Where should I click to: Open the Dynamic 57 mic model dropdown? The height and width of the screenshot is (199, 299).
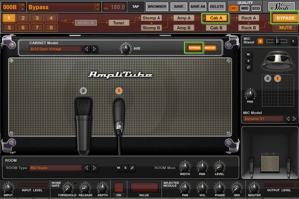263,119
